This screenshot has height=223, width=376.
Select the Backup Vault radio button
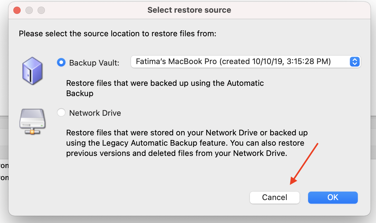tap(61, 62)
